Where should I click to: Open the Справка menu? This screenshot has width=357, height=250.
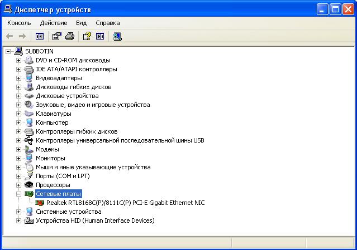[x=108, y=23]
